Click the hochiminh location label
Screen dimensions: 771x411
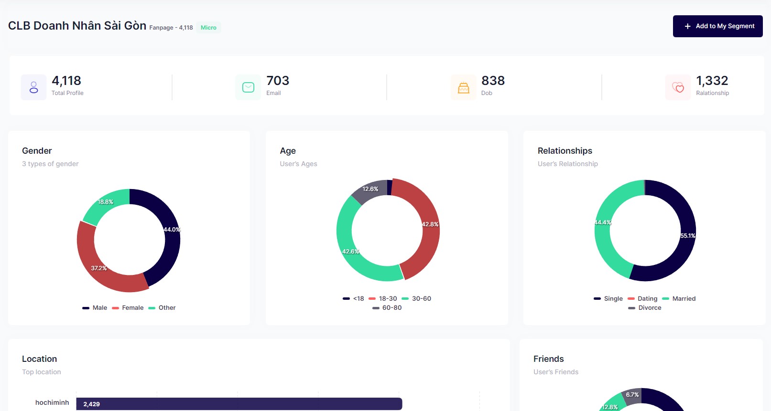(52, 403)
